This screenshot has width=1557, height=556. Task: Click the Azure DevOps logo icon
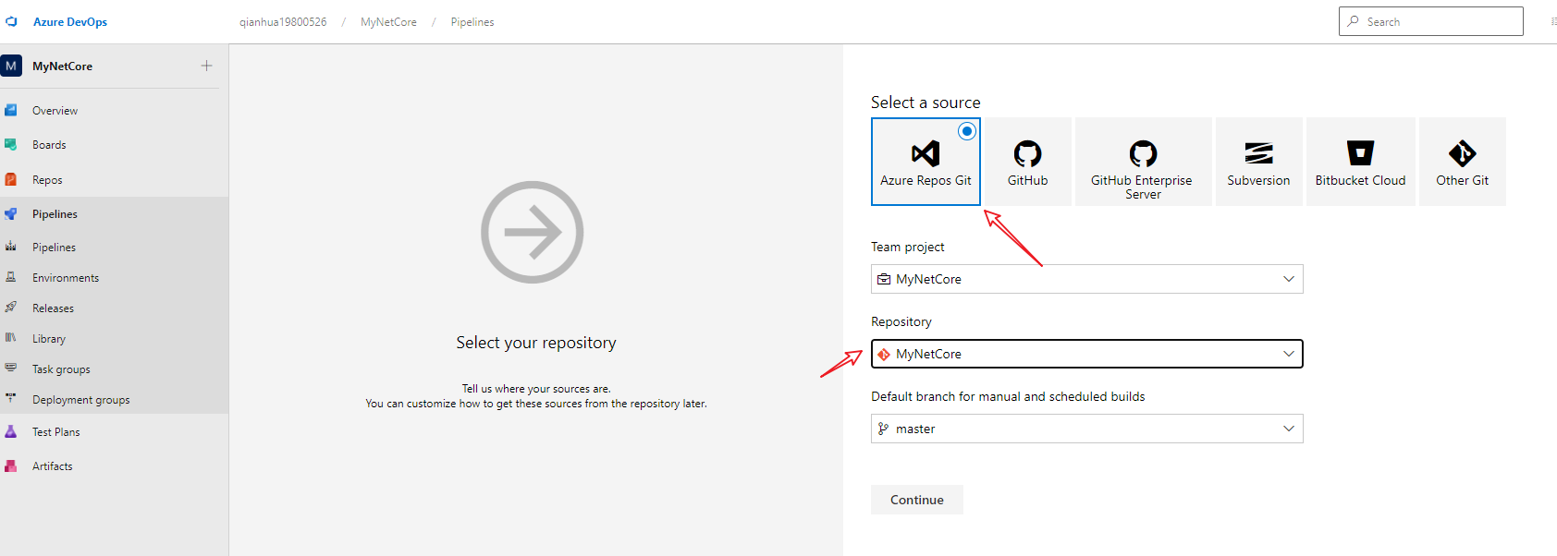(x=11, y=21)
